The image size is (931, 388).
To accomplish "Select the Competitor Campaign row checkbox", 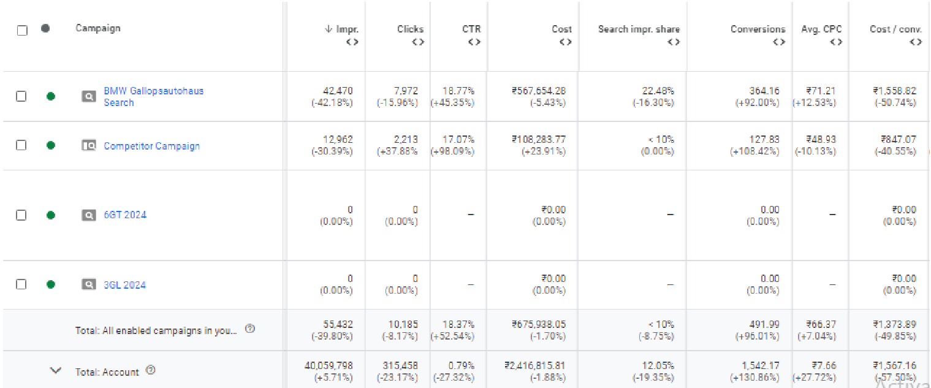I will [x=21, y=146].
